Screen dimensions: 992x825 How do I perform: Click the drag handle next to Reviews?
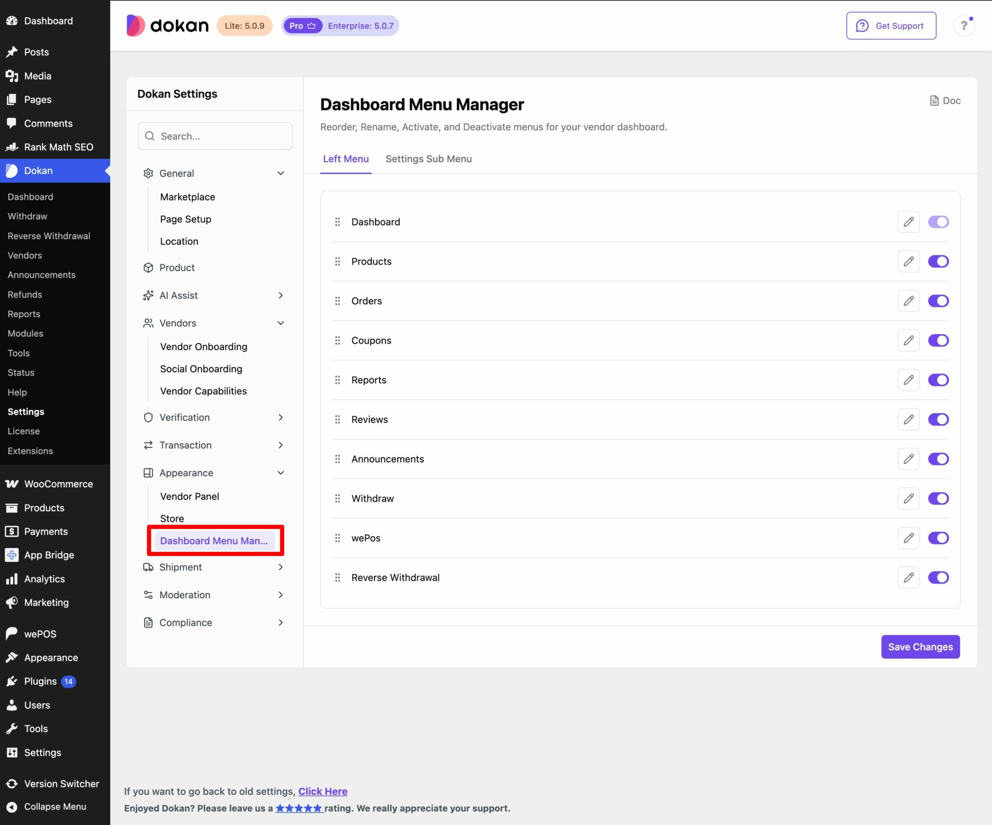click(337, 419)
